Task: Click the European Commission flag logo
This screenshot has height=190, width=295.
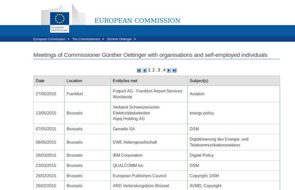Action: click(59, 20)
